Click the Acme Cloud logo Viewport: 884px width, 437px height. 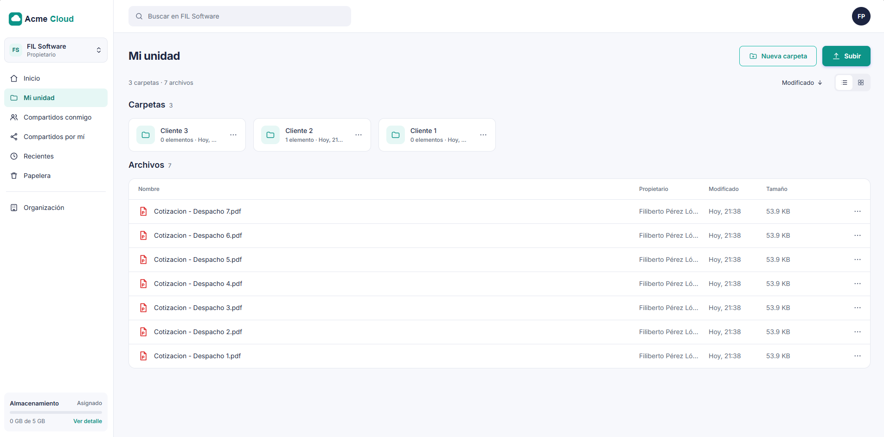(x=41, y=19)
